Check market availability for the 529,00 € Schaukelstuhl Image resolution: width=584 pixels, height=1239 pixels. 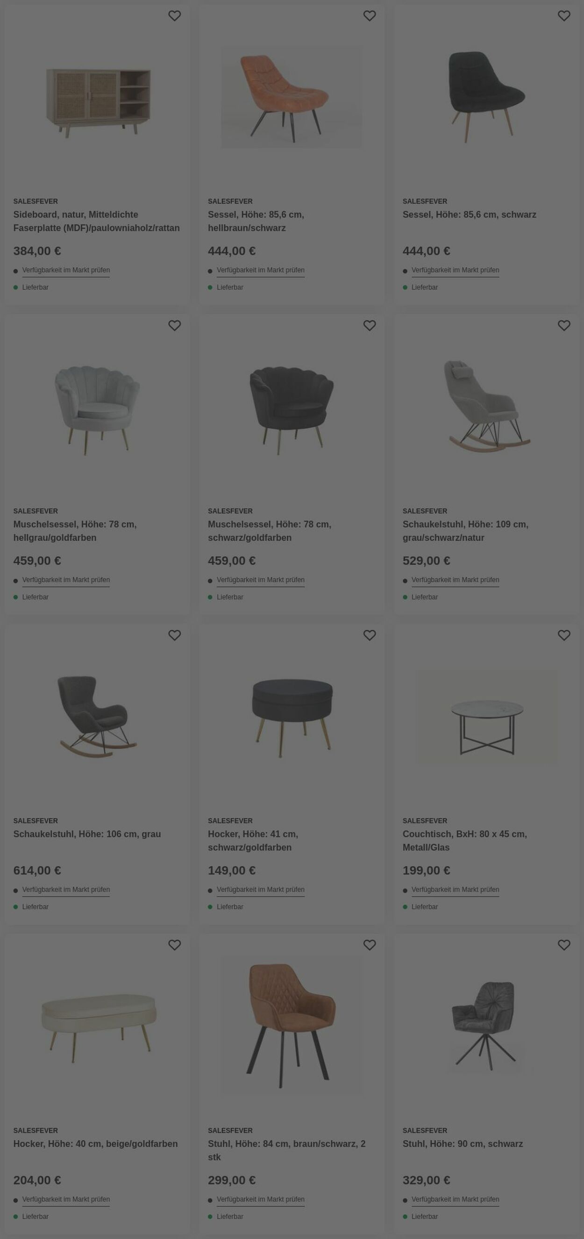(456, 580)
